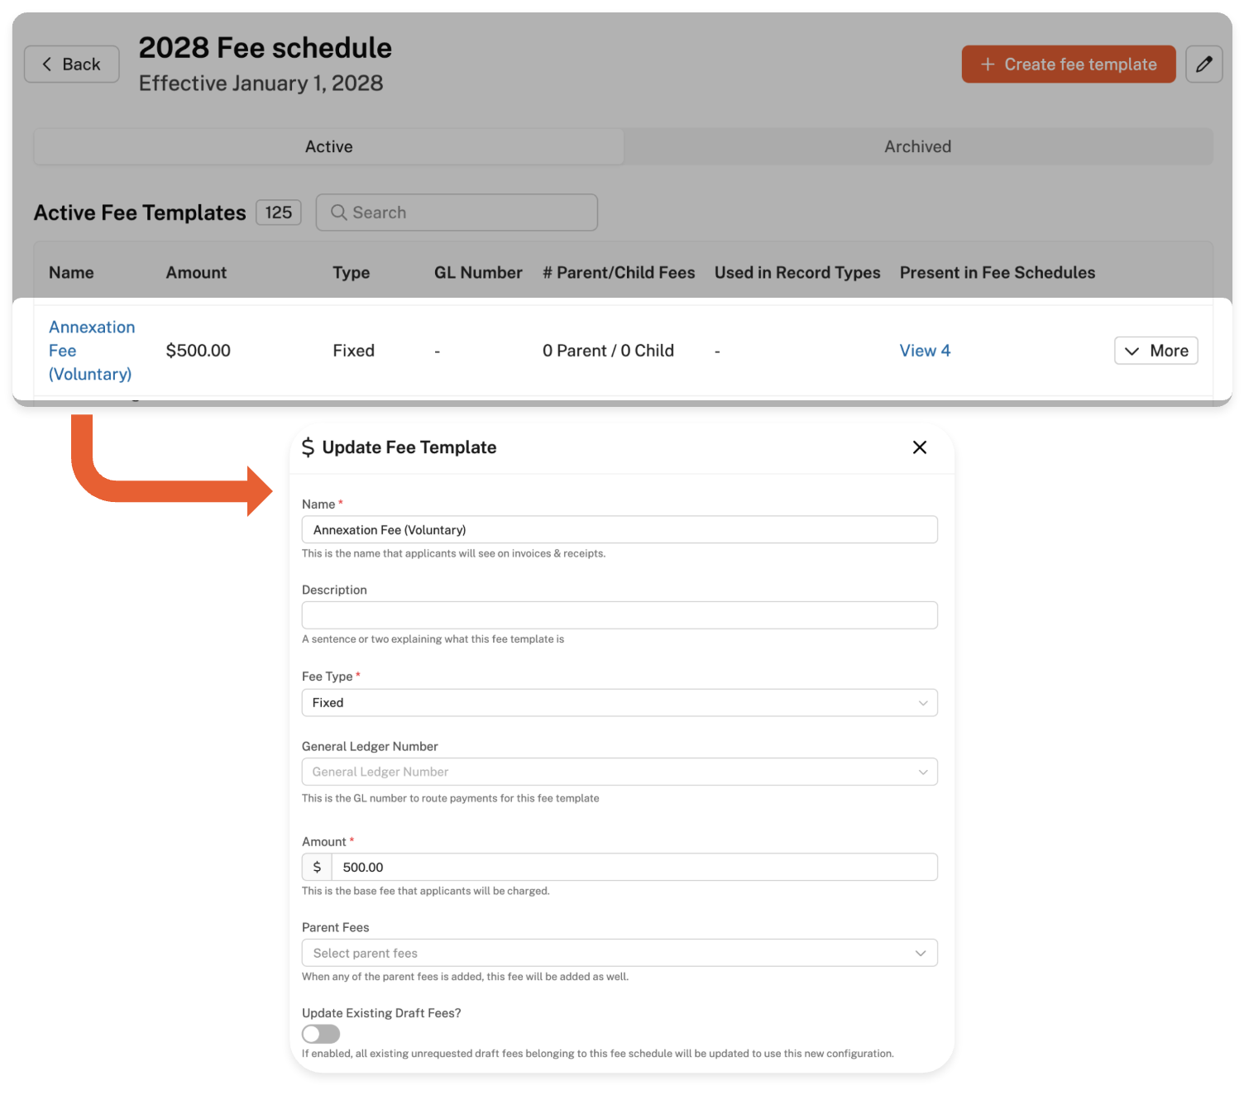The width and height of the screenshot is (1244, 1095).
Task: Click the Amount field showing 500.00
Action: pyautogui.click(x=634, y=868)
